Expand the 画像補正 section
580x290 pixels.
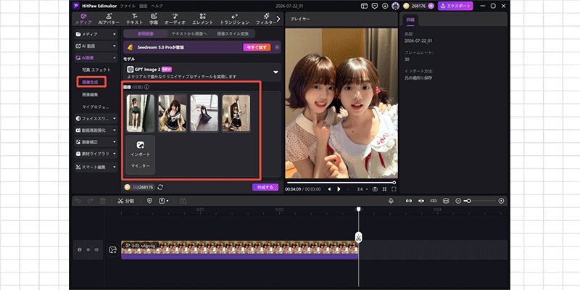tap(96, 141)
